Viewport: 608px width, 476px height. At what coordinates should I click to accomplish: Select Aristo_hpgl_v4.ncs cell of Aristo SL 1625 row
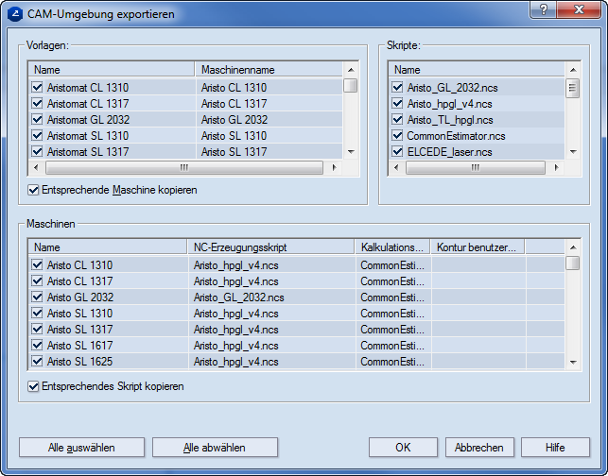pos(271,362)
